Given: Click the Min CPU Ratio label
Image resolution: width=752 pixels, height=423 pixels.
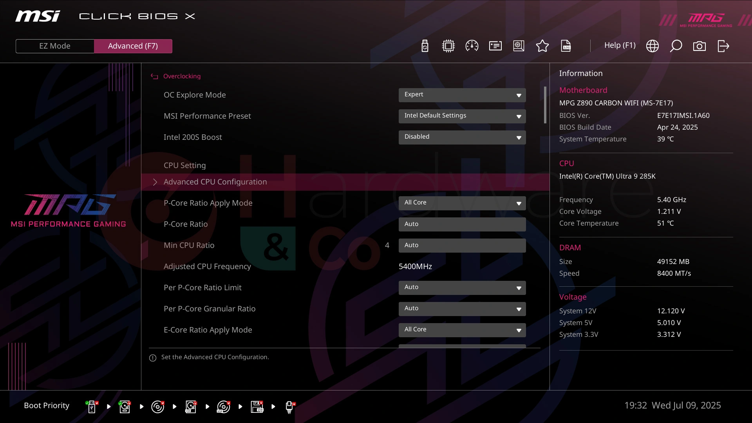Looking at the screenshot, I should pyautogui.click(x=189, y=245).
